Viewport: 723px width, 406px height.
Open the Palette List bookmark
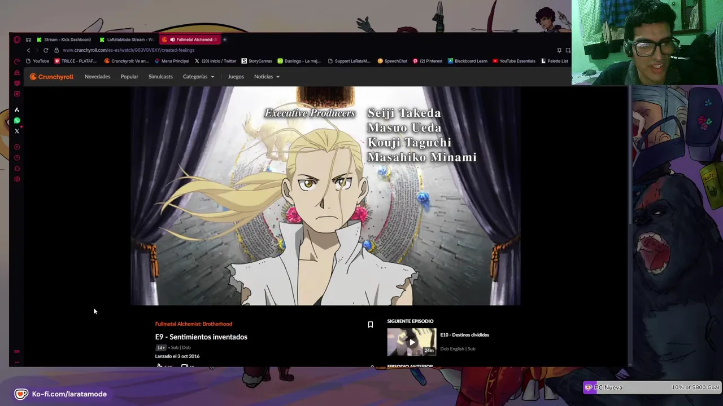(554, 61)
